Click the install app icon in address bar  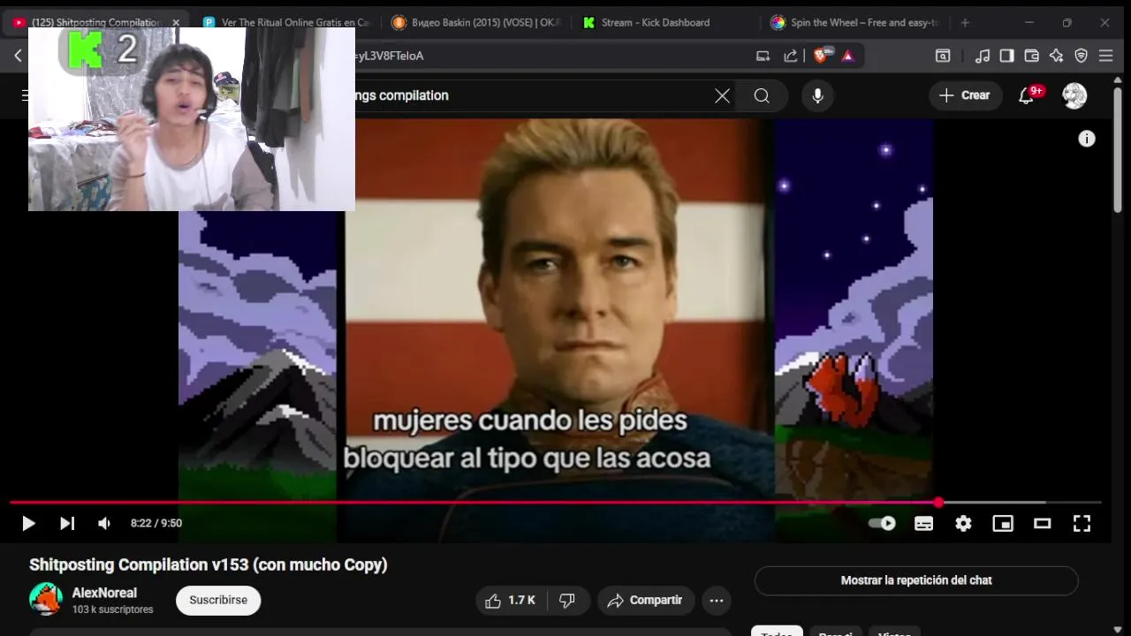(763, 56)
